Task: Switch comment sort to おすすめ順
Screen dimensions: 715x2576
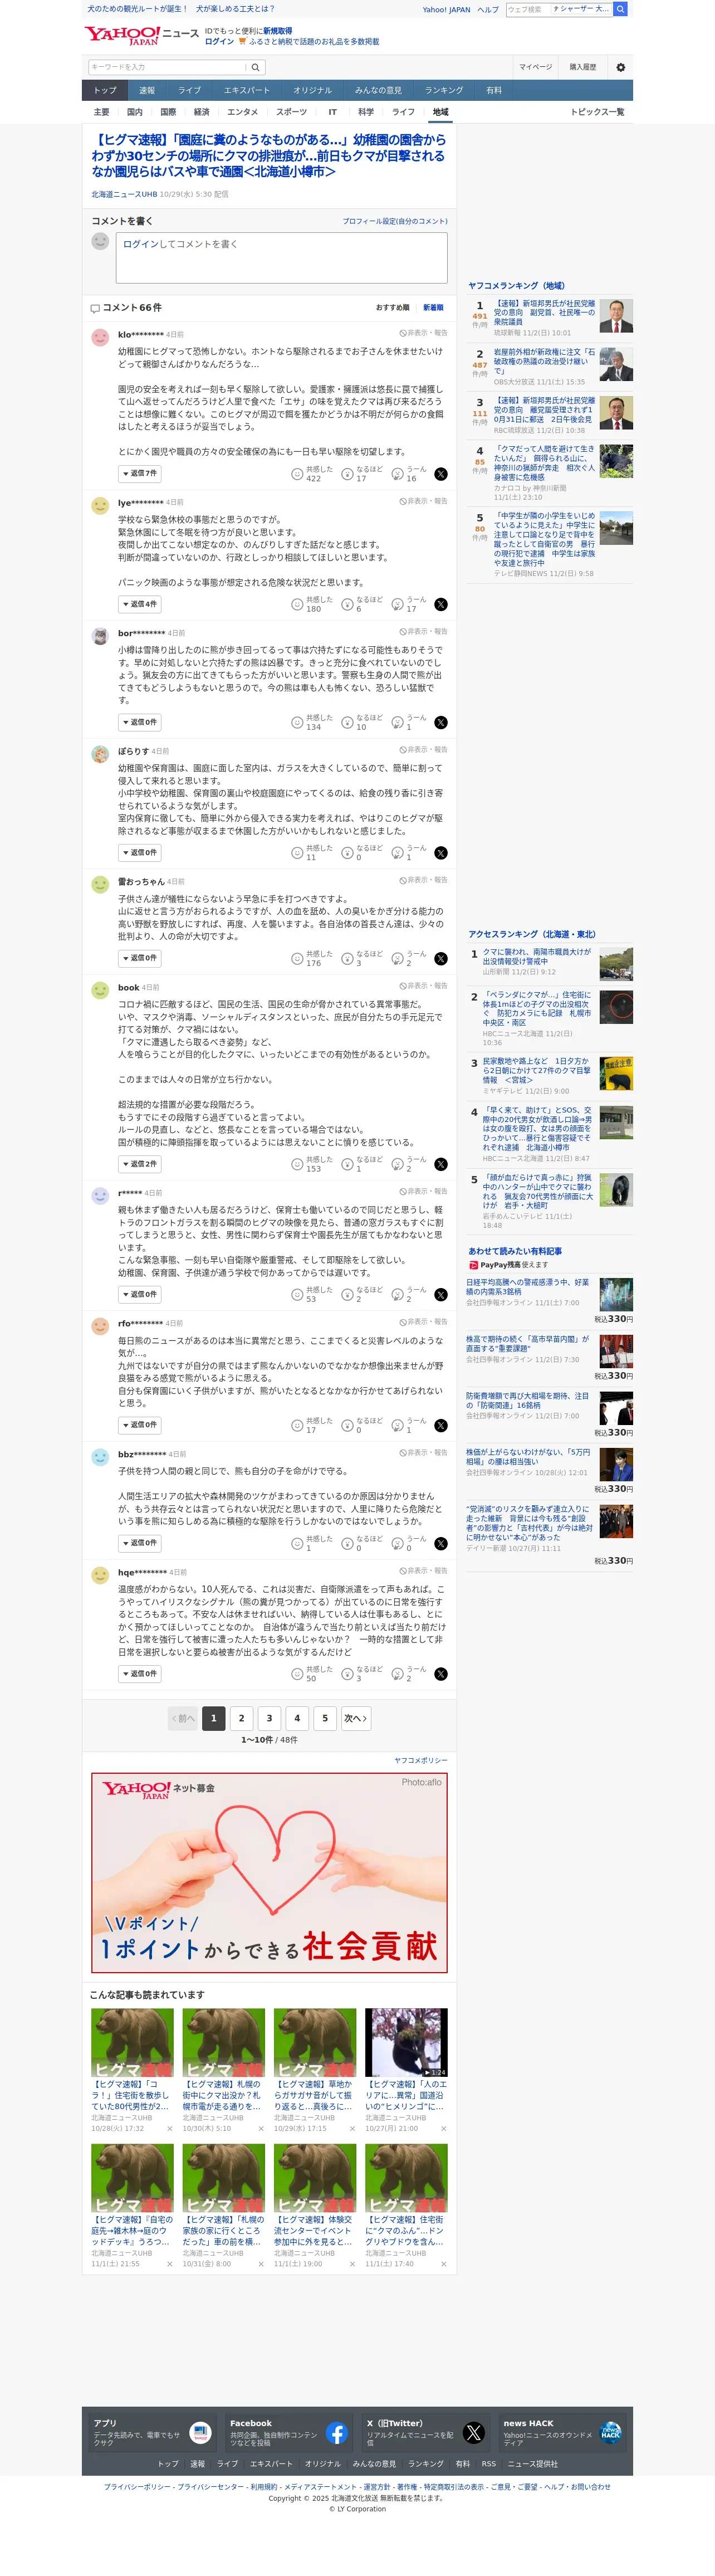Action: point(393,308)
